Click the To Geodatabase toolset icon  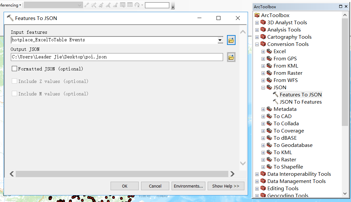point(269,145)
